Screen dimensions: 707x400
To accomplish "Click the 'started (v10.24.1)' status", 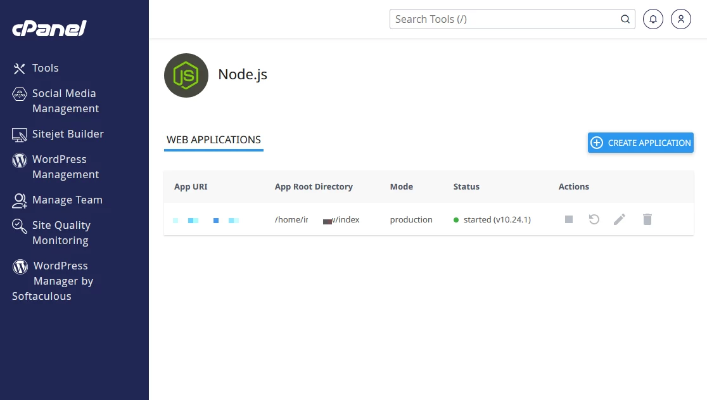I will pyautogui.click(x=492, y=219).
